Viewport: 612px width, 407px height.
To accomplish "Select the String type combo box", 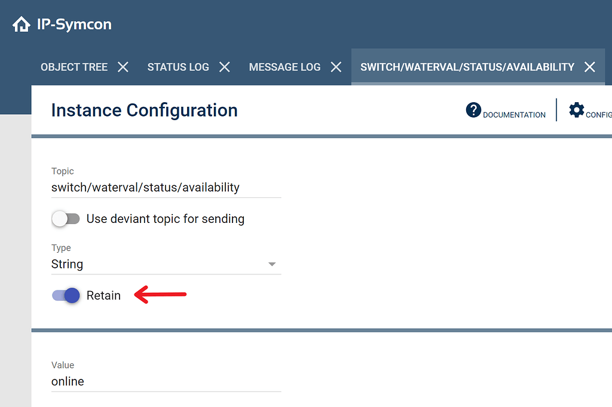I will [x=161, y=264].
